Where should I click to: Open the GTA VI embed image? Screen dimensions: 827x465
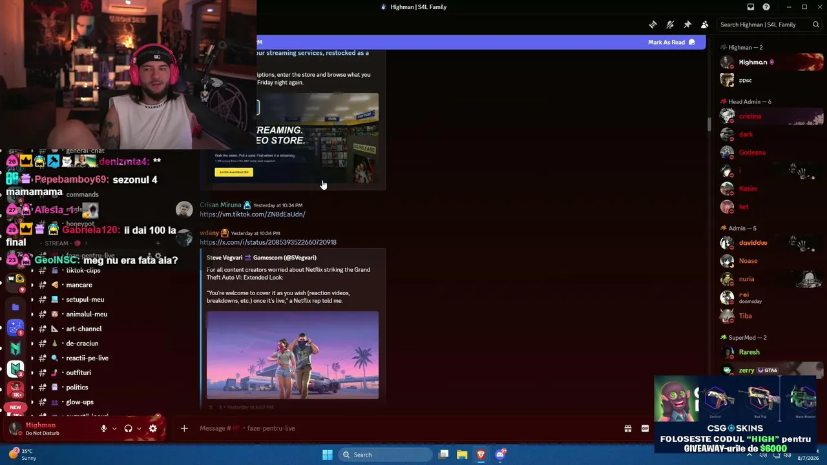tap(293, 355)
